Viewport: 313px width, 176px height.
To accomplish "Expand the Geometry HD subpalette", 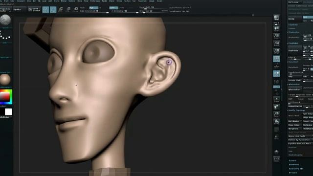I will (x=296, y=169).
